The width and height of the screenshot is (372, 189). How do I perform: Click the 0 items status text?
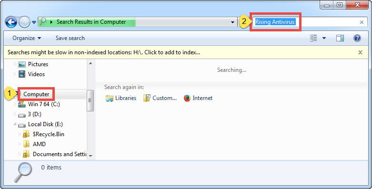(51, 167)
